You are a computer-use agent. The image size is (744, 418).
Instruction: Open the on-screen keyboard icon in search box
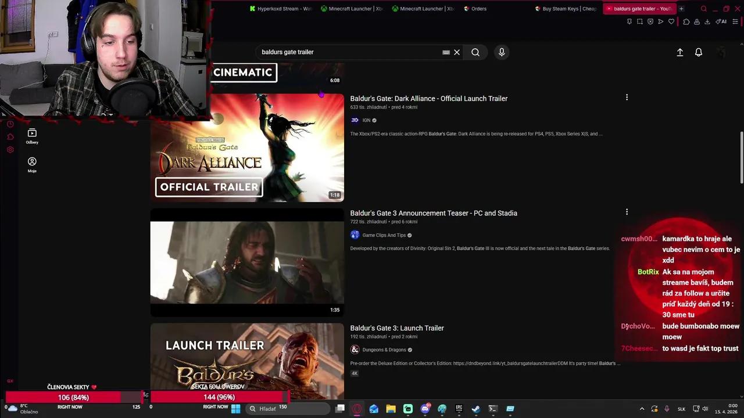[x=446, y=52]
